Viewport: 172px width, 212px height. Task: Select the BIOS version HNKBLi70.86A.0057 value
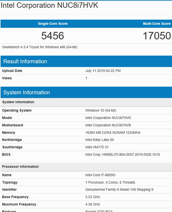pyautogui.click(x=123, y=155)
